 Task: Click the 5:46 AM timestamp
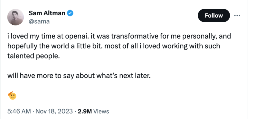[x=18, y=111]
